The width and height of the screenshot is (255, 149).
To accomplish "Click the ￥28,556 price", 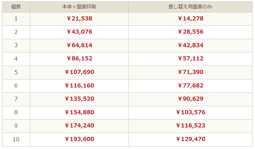I will point(190,32).
